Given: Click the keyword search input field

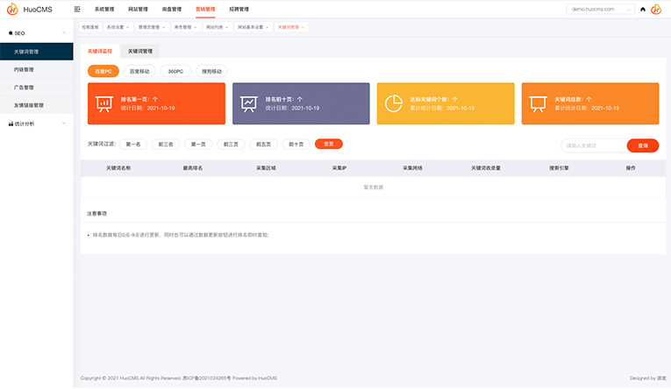Looking at the screenshot, I should (593, 145).
